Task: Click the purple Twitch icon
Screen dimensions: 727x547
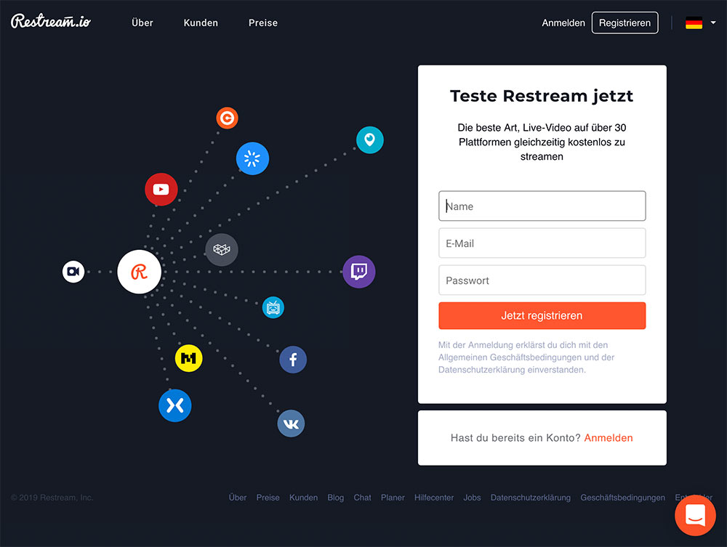Action: pos(358,272)
